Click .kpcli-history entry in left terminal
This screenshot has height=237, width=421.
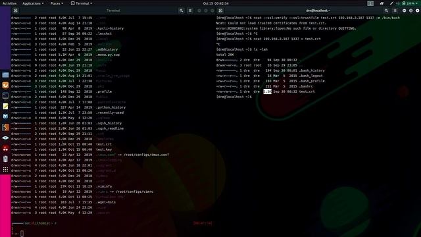coord(110,28)
